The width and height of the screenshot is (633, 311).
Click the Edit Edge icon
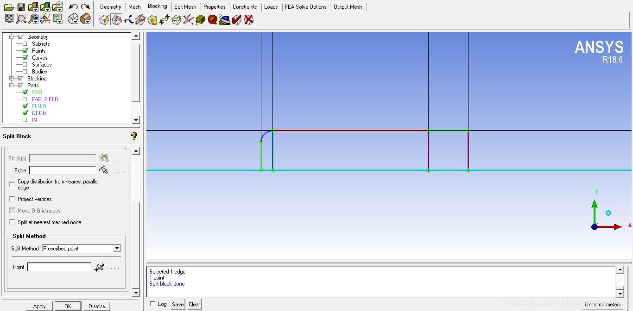click(x=188, y=19)
